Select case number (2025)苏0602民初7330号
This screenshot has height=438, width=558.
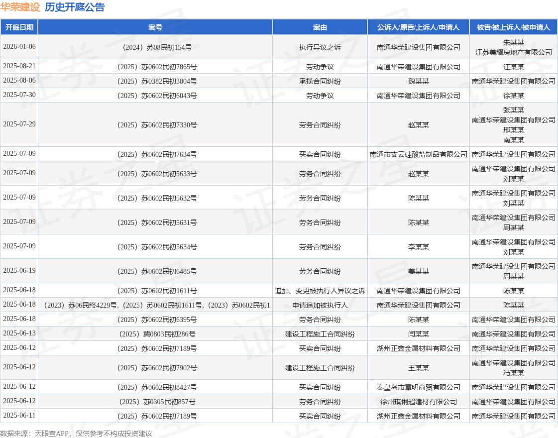point(155,125)
